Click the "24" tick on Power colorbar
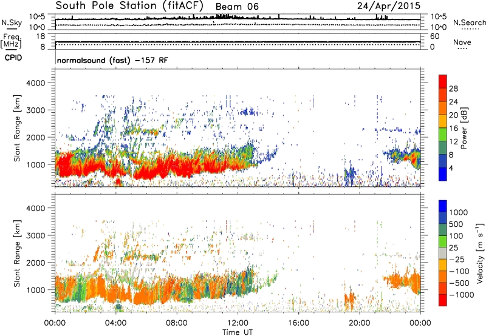Image resolution: width=486 pixels, height=336 pixels. click(453, 102)
